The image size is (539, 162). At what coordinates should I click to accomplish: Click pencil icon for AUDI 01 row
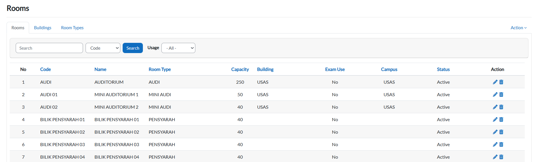(x=495, y=94)
